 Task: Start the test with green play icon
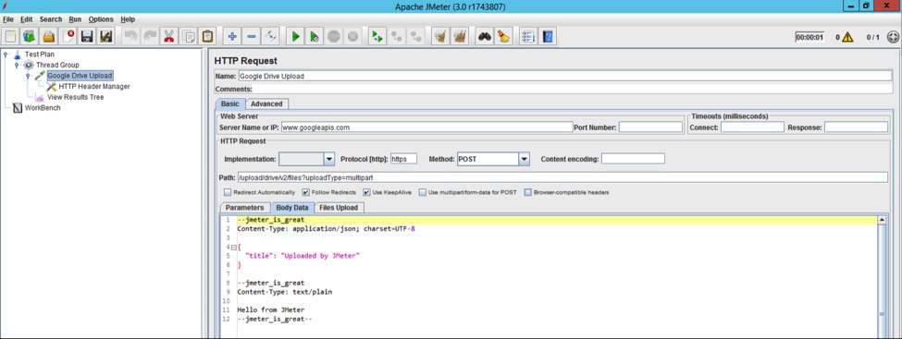[295, 37]
